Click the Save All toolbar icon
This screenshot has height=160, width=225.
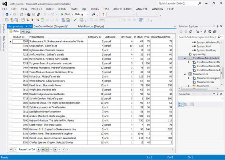[x=38, y=14]
